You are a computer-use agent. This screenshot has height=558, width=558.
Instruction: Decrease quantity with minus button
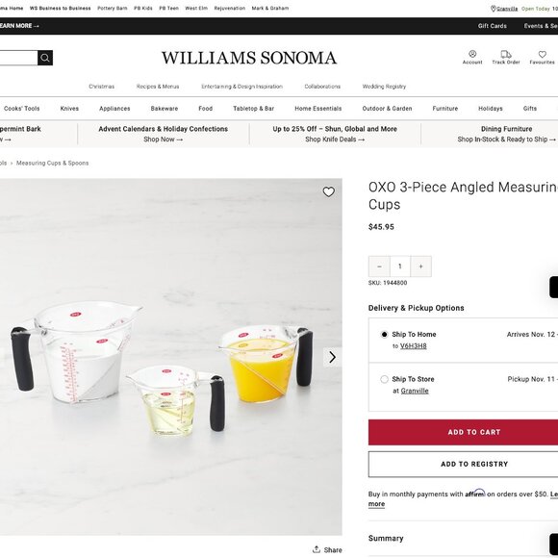pos(379,266)
